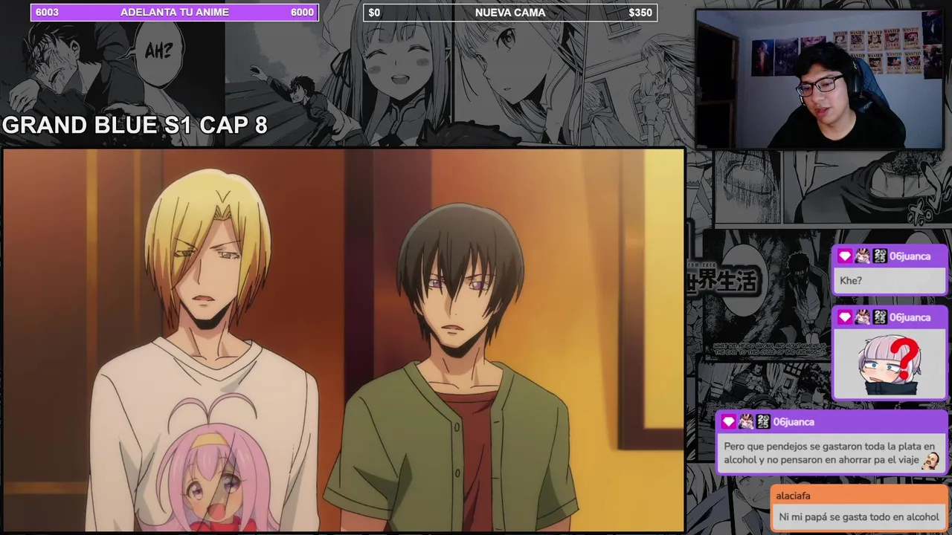Click the streamer webcam feed
This screenshot has height=535, width=952.
click(x=820, y=80)
